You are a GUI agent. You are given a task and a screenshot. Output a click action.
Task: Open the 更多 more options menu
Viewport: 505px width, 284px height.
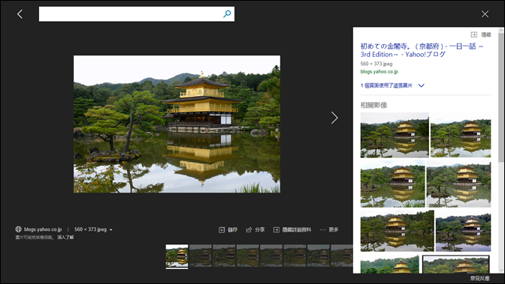pyautogui.click(x=329, y=230)
